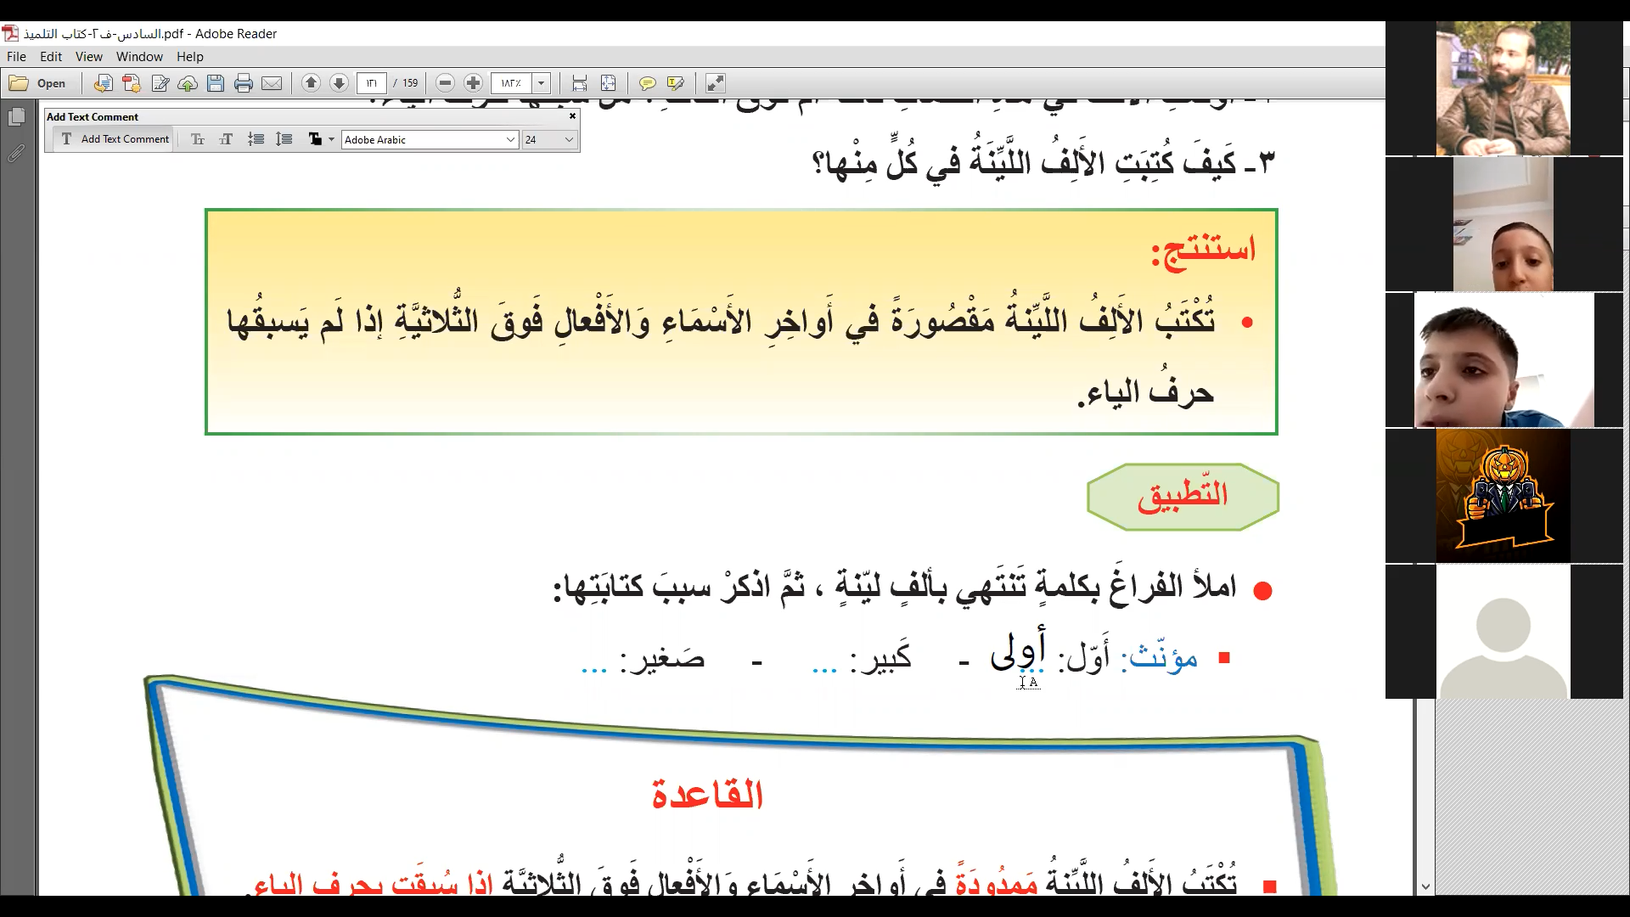
Task: Click the text color swatch
Action: pyautogui.click(x=315, y=139)
